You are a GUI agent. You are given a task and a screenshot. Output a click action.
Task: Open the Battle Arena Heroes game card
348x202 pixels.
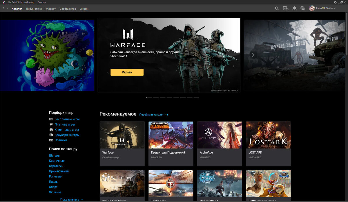point(268,186)
